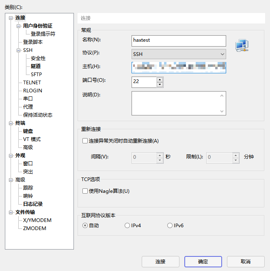This screenshot has height=271, width=270.
Task: Select 文件传输 tree item
Action: tap(25, 212)
